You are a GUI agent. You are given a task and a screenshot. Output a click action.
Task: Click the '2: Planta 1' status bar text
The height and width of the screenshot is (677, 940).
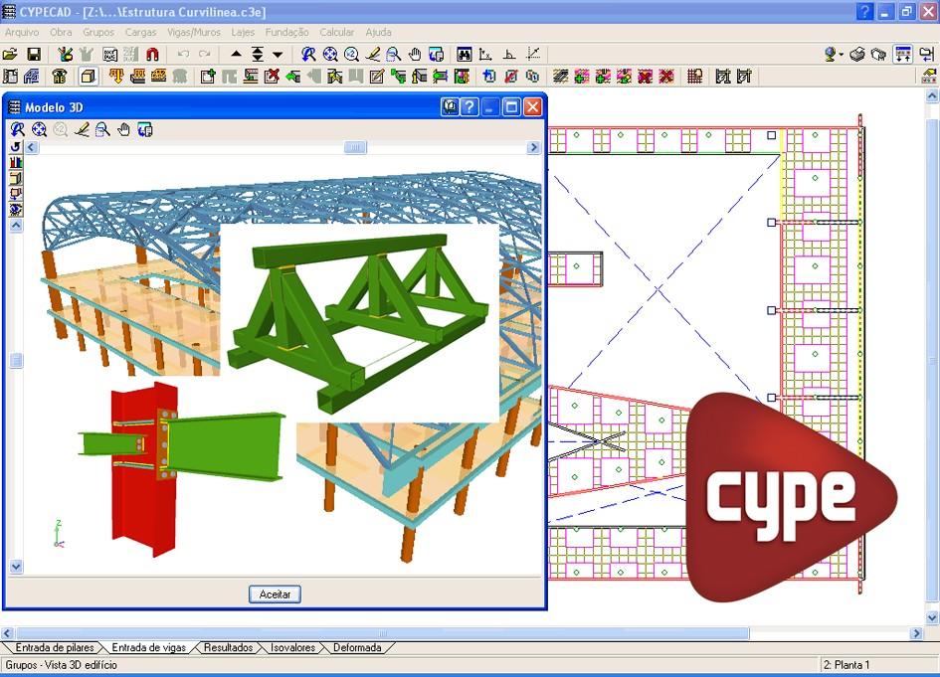846,664
